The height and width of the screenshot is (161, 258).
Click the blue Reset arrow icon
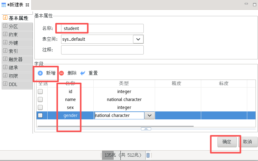click(83, 73)
